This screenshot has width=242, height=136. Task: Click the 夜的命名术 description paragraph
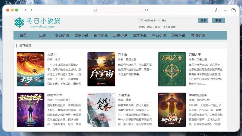click(x=64, y=115)
